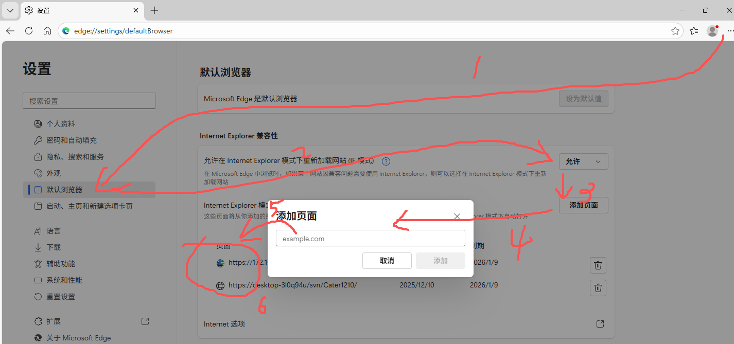Open the profile avatar menu
Image resolution: width=734 pixels, height=344 pixels.
click(712, 31)
